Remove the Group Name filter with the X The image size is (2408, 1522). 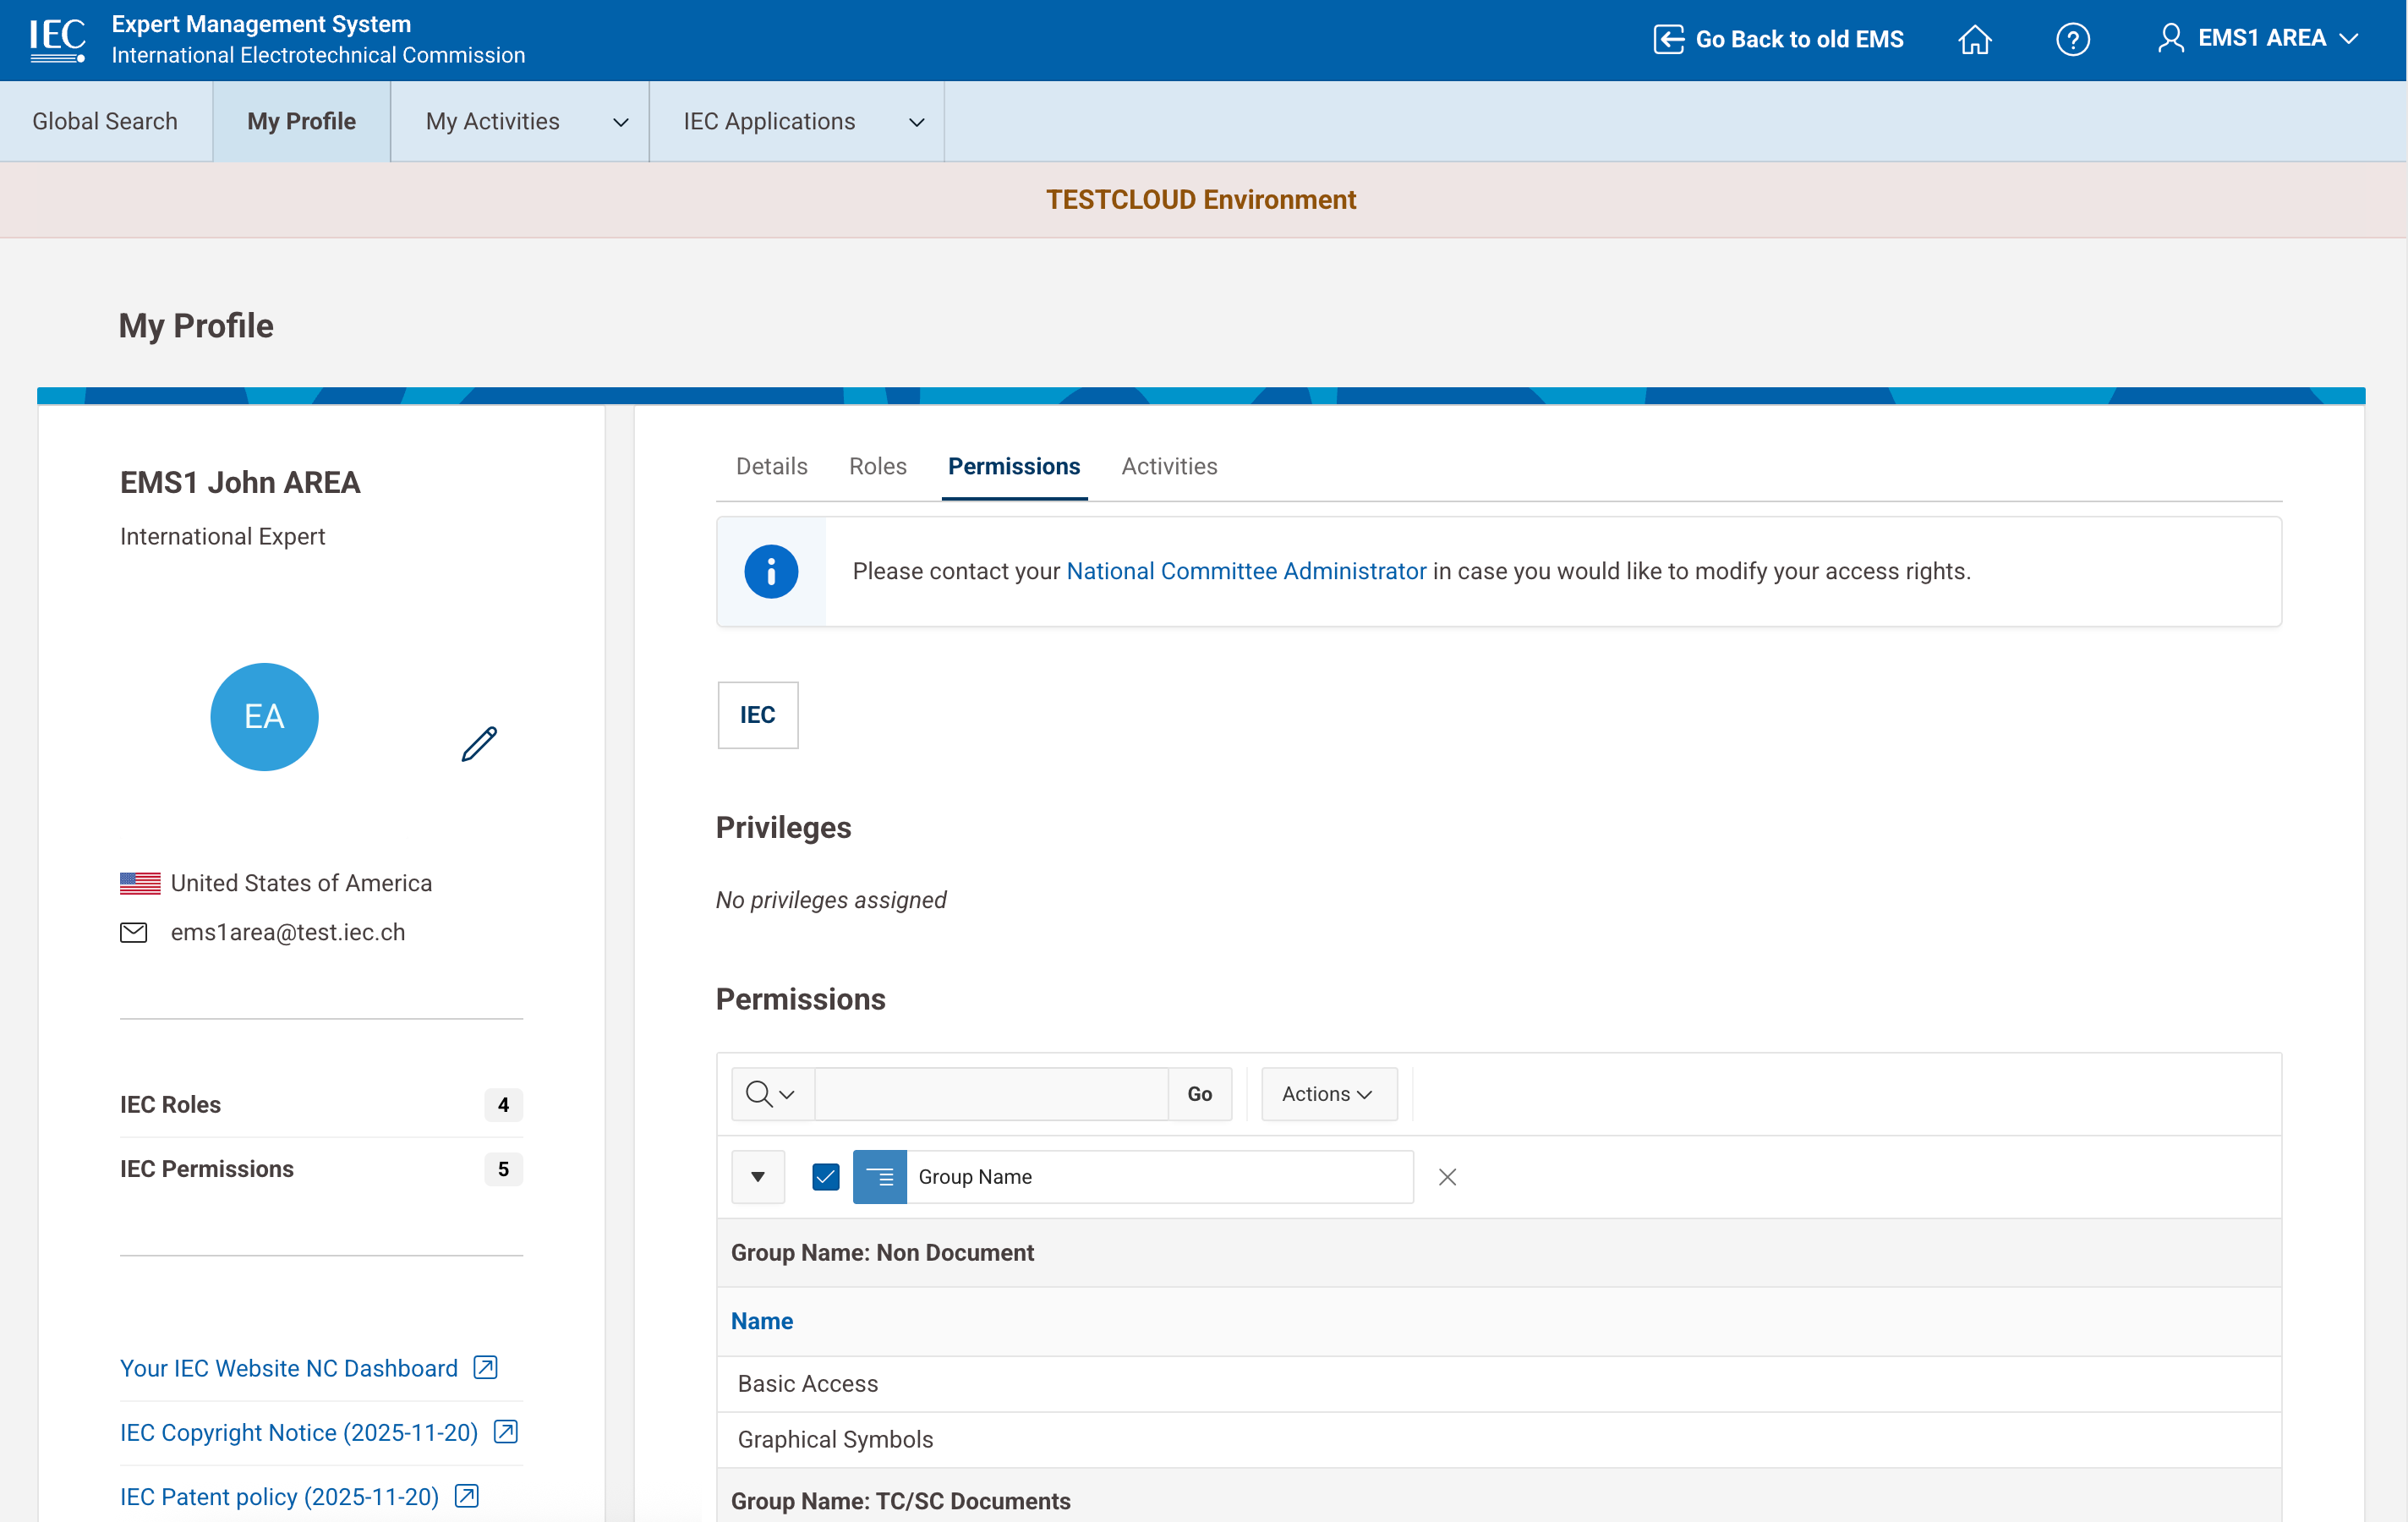tap(1447, 1177)
